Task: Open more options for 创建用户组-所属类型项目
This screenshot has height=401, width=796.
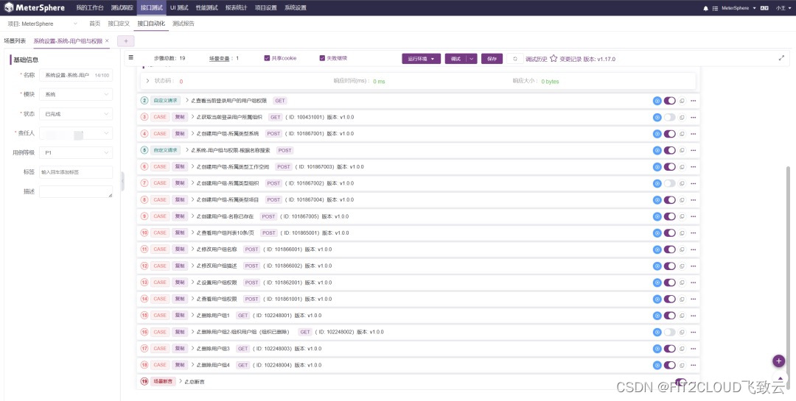Action: [694, 200]
